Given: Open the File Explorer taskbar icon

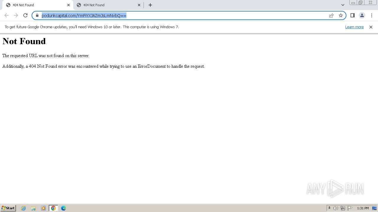Looking at the screenshot, I should (33, 208).
